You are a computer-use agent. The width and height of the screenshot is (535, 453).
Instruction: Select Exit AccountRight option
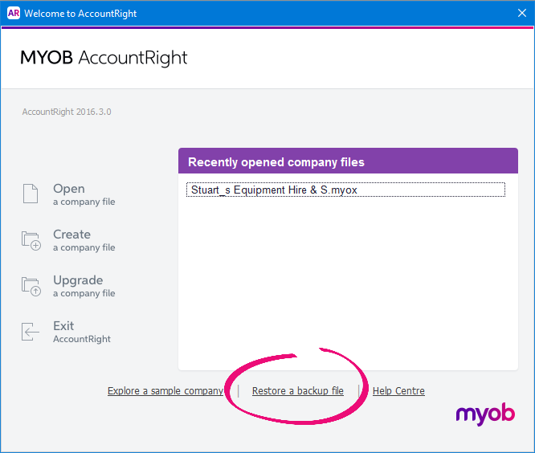(82, 332)
